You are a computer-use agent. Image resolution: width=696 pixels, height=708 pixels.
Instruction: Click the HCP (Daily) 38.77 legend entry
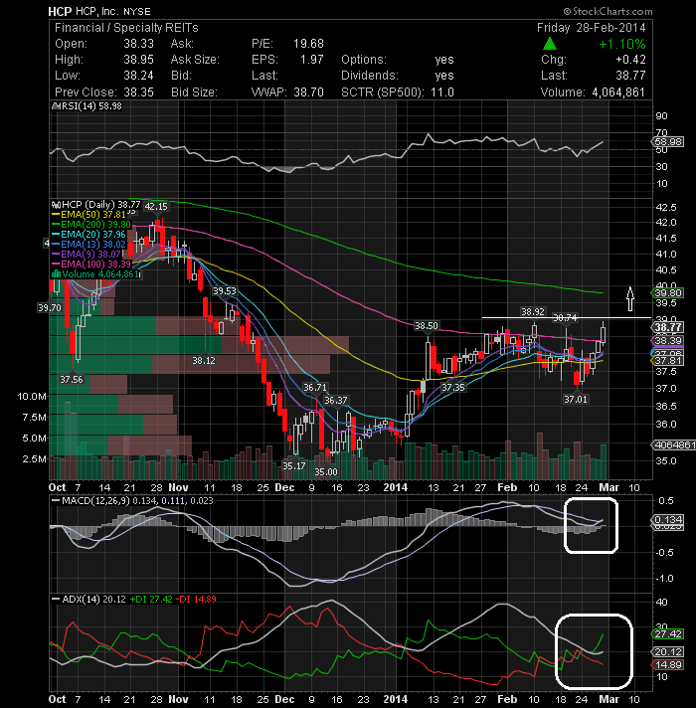(96, 205)
